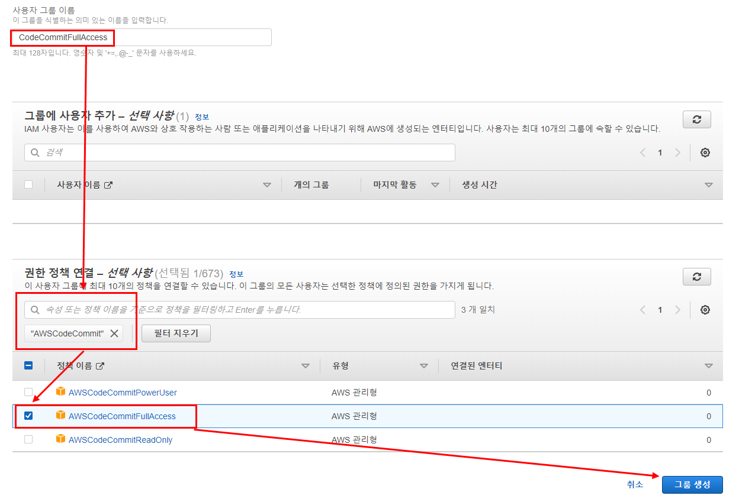Go to previous page in policies table
Viewport: 739px width, 499px height.
pyautogui.click(x=642, y=310)
